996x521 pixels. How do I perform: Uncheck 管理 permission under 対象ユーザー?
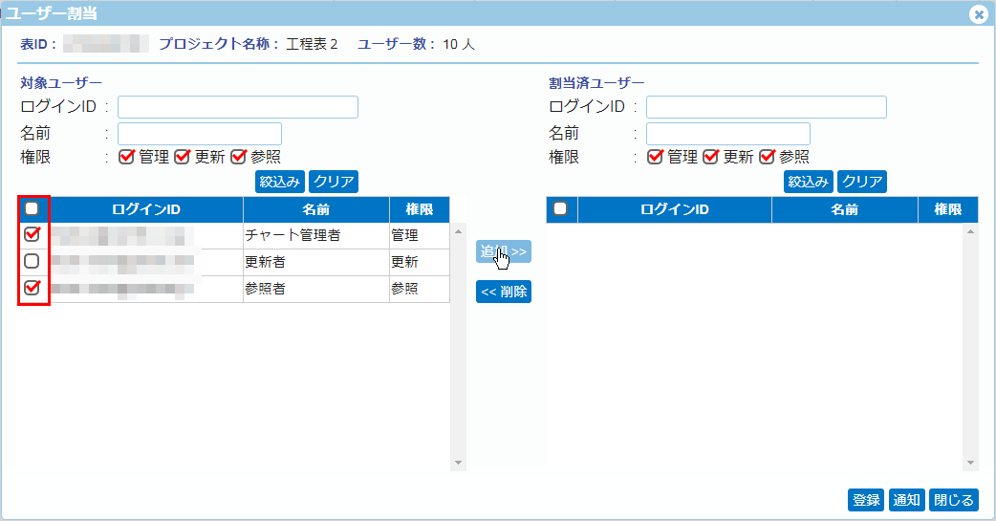tap(126, 157)
